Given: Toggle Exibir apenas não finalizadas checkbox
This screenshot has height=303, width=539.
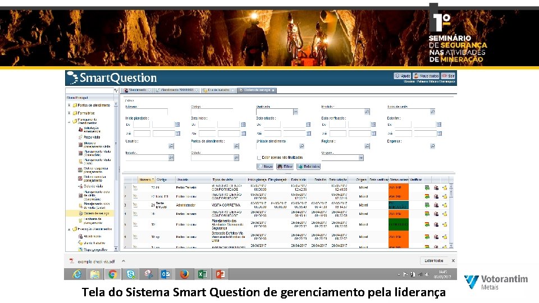Looking at the screenshot, I should (x=259, y=158).
